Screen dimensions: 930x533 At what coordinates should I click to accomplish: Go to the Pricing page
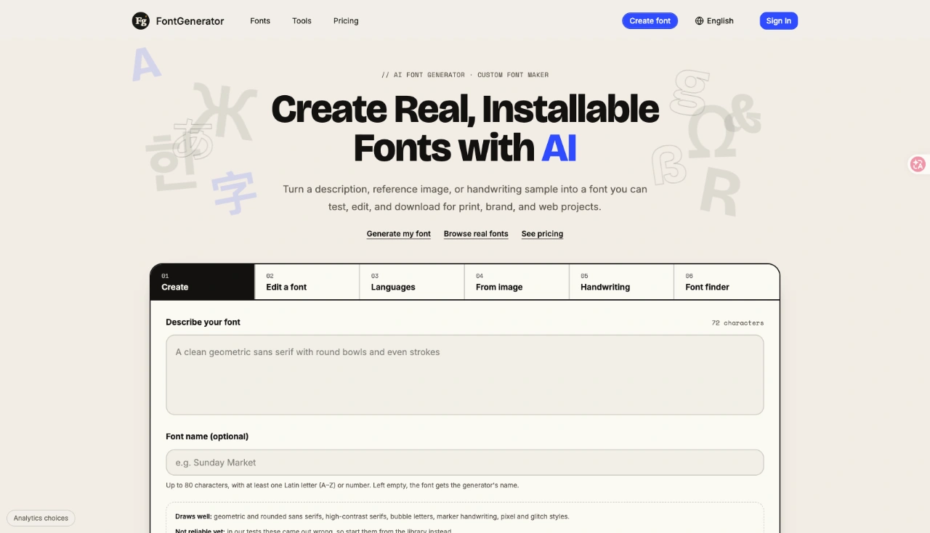coord(346,21)
